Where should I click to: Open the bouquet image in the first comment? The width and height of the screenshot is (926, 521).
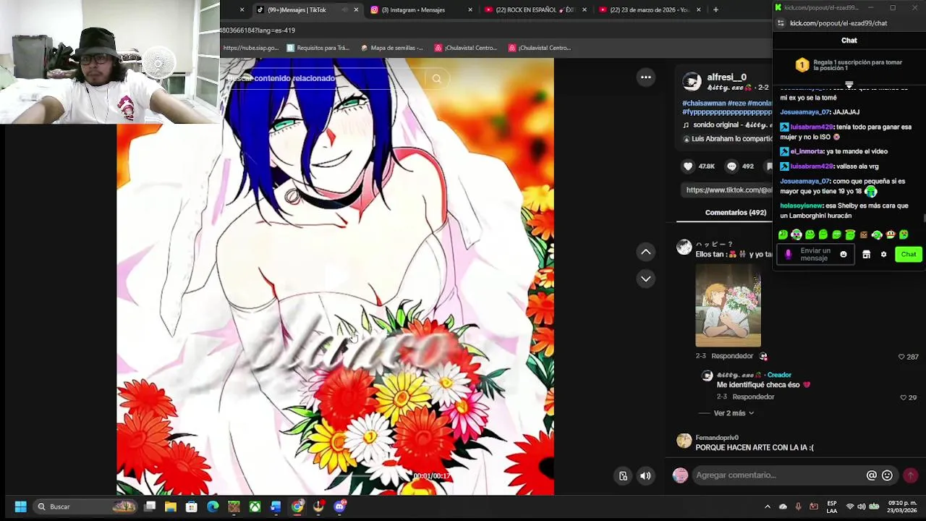pyautogui.click(x=728, y=305)
